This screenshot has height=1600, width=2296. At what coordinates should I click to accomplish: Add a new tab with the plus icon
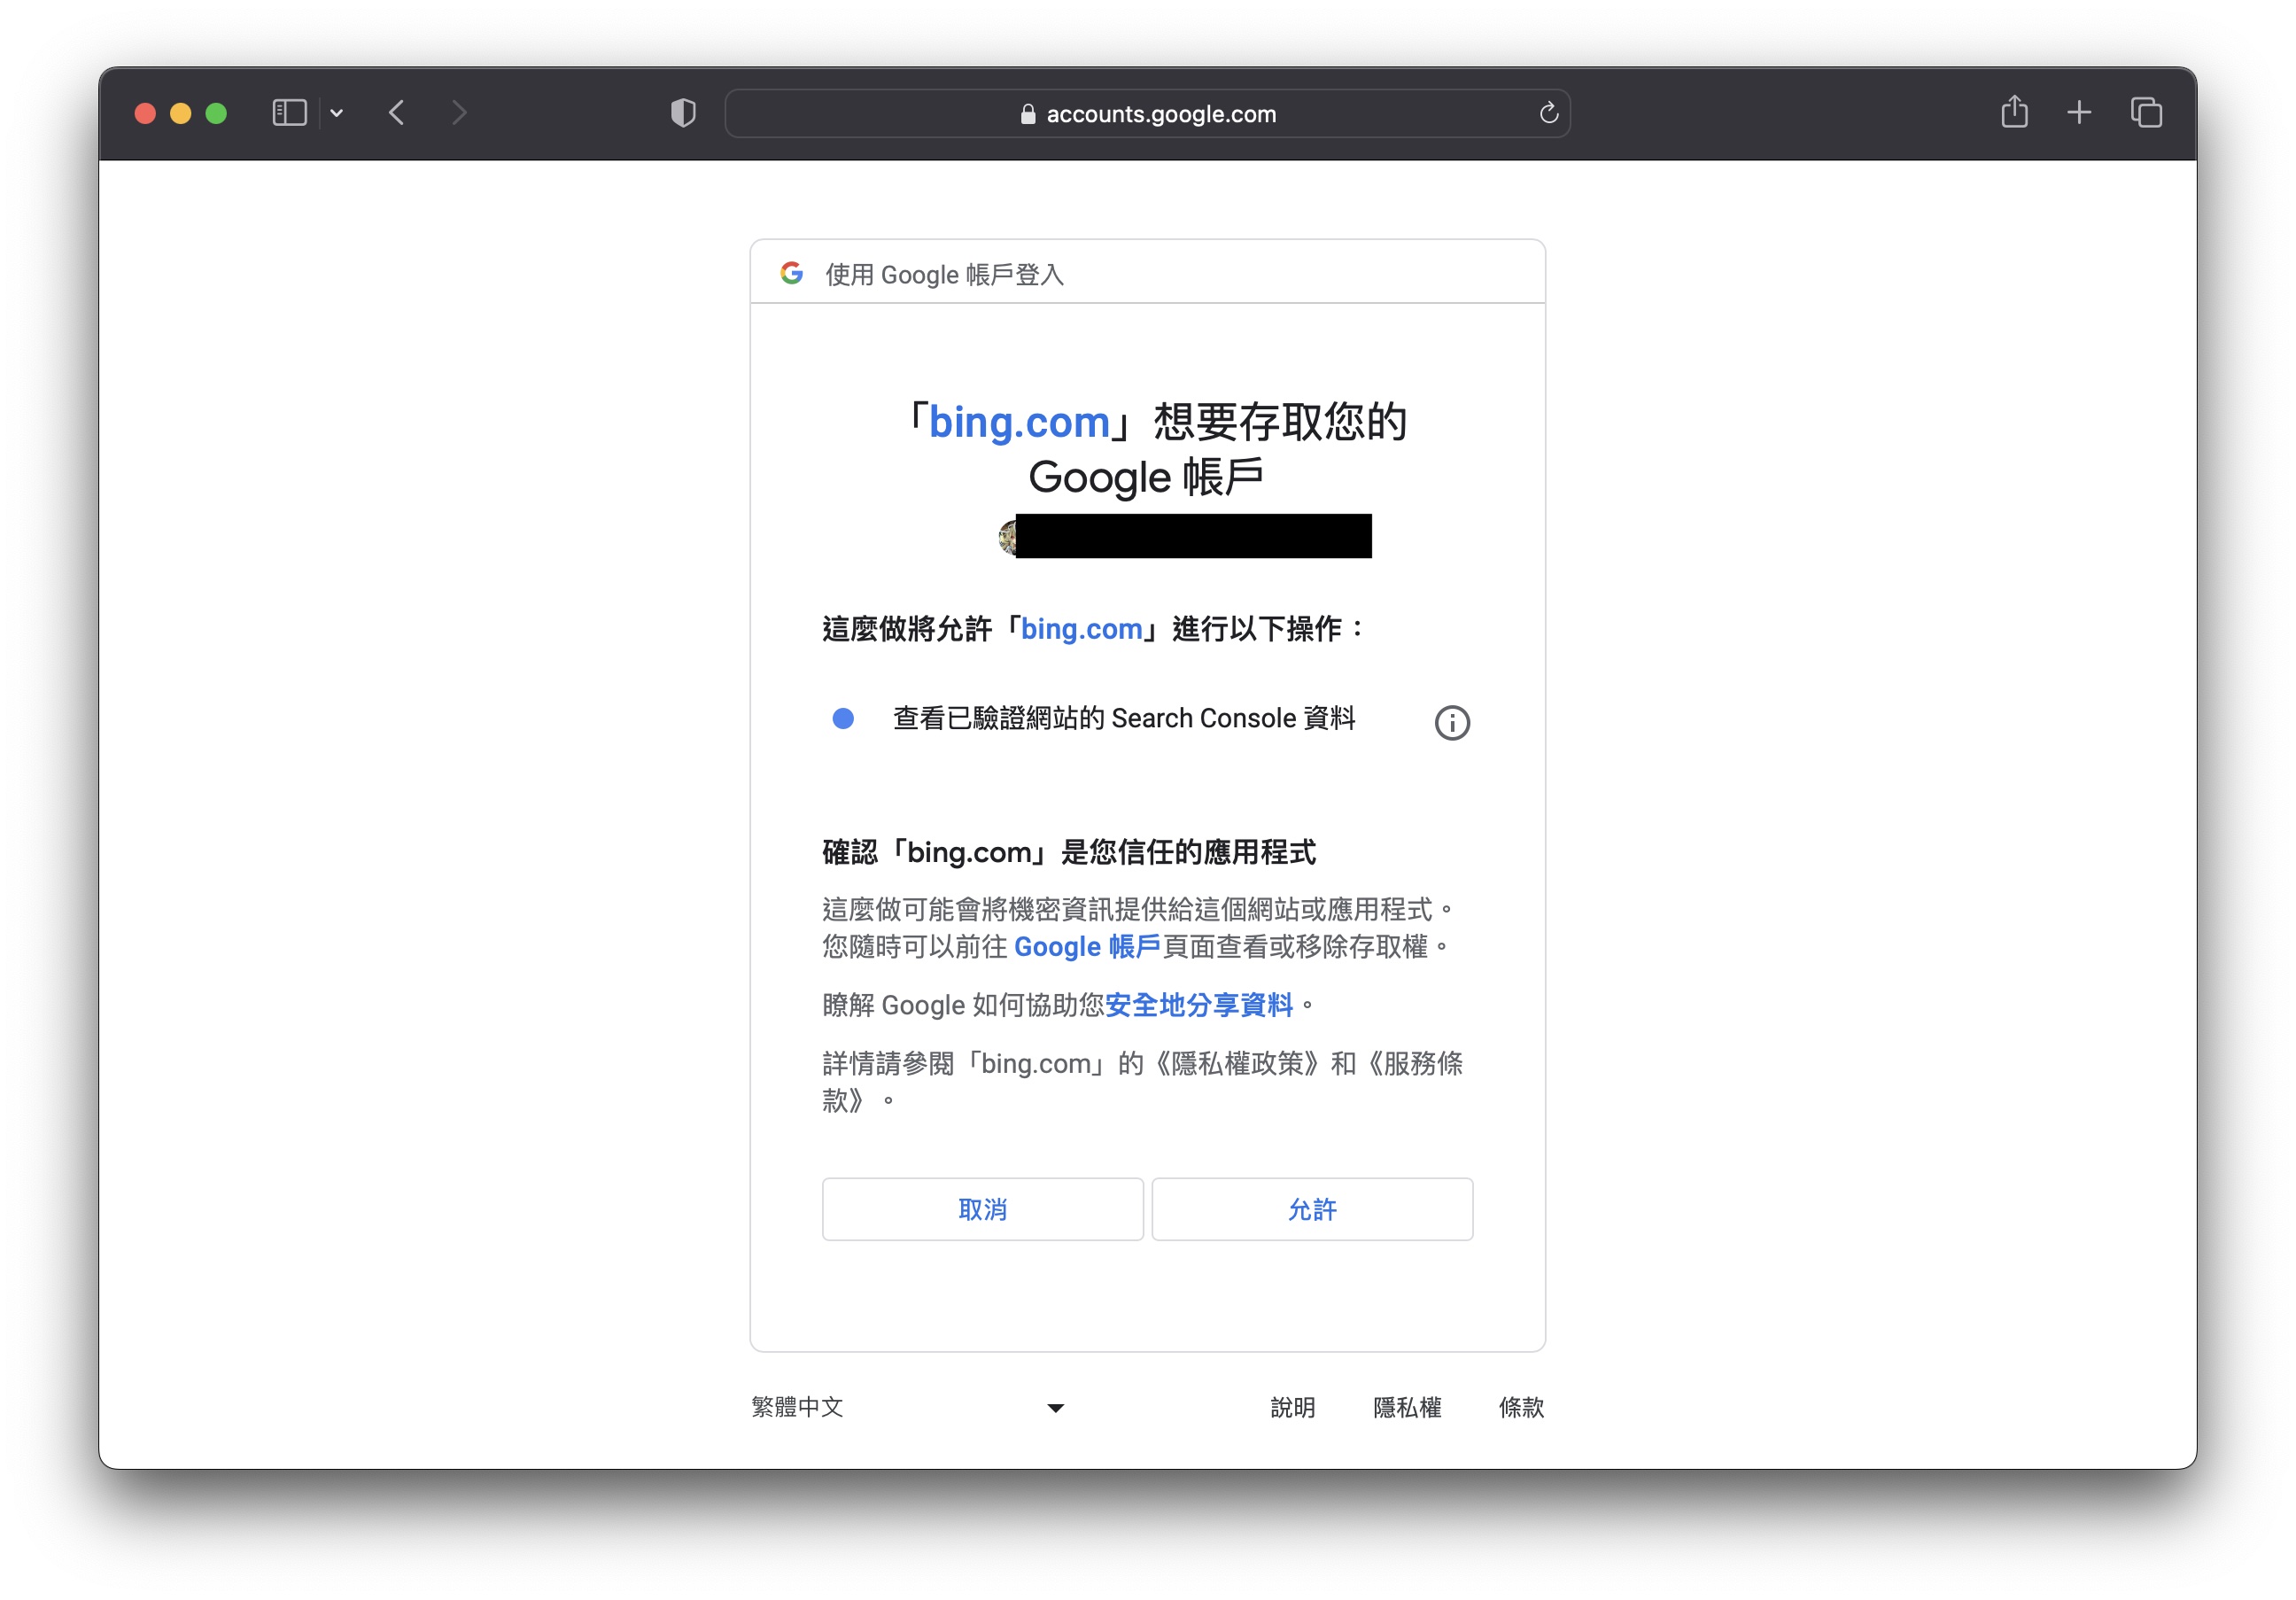pos(2079,113)
